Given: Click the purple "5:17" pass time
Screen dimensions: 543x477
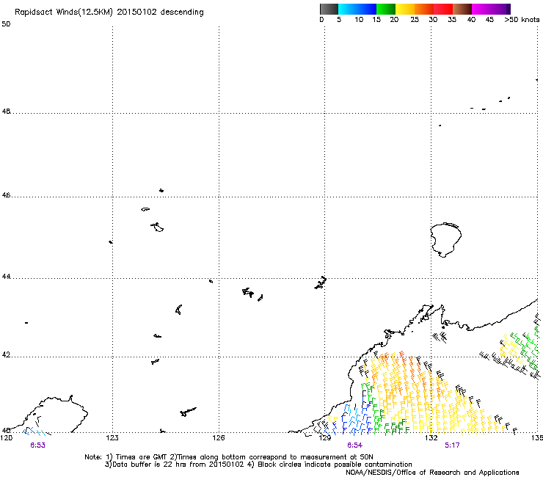Looking at the screenshot, I should pos(452,445).
